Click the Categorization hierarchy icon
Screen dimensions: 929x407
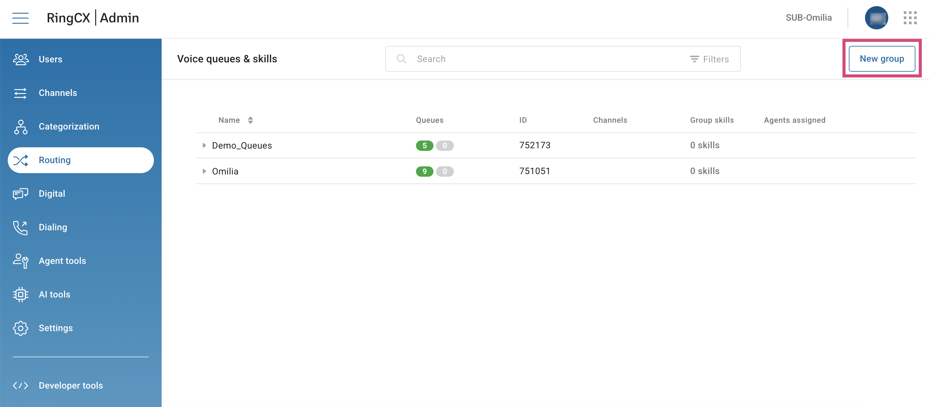point(21,127)
